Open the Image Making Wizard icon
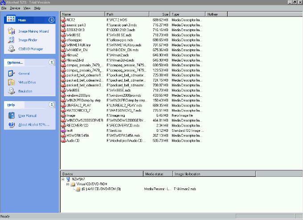Viewport: 303px width, 220px height. pyautogui.click(x=12, y=31)
